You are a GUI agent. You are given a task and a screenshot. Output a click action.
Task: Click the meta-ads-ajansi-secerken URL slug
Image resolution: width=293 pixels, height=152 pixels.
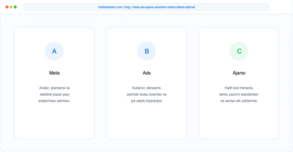164,7
